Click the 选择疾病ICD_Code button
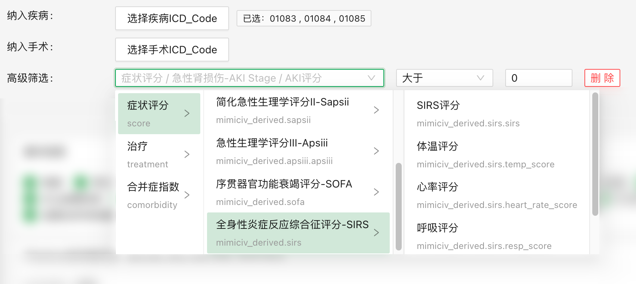The height and width of the screenshot is (284, 636). coord(172,18)
